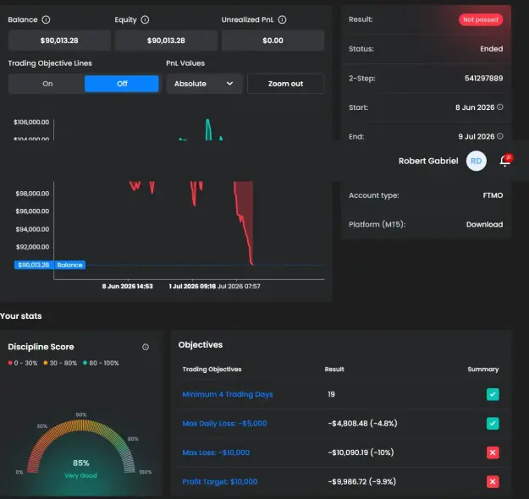529x499 pixels.
Task: Set Trading Objective Lines to Off
Action: [x=122, y=84]
